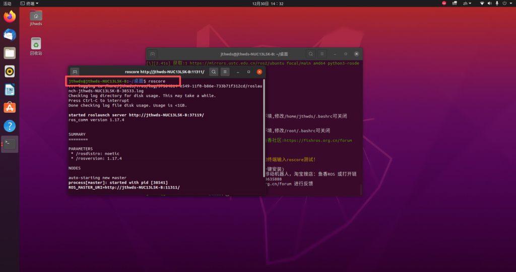This screenshot has width=516, height=272.
Task: Click search icon in roscore terminal title bar
Action: click(x=214, y=72)
